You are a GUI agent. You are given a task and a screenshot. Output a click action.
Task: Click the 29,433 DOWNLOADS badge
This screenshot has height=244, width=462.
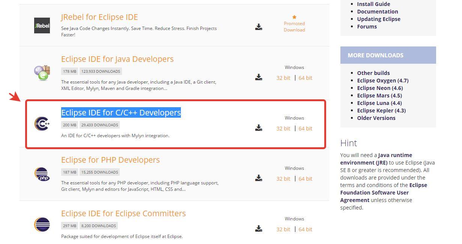point(99,125)
